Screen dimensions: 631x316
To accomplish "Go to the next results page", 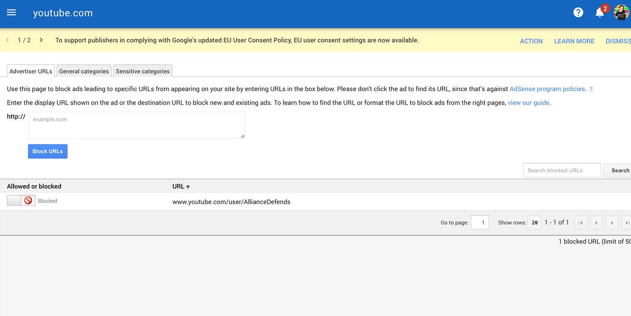I will coord(612,222).
